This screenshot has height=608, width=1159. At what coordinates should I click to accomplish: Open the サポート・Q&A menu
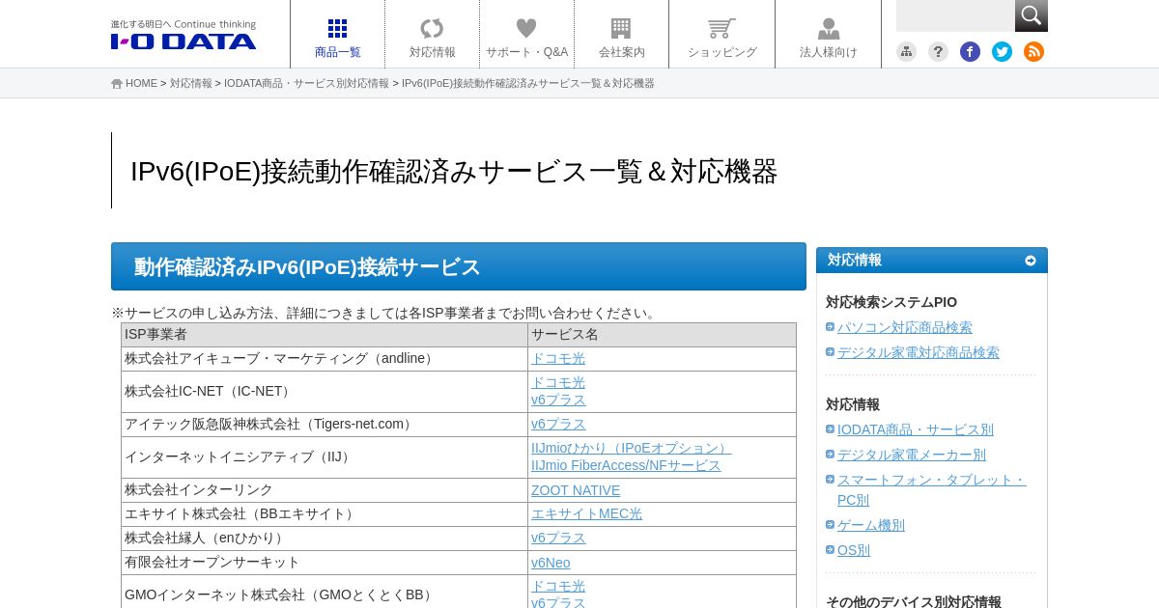coord(527,35)
